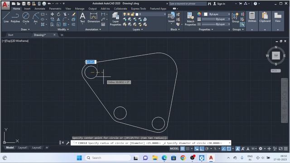Click the new drawing tab plus button
The image size is (290, 163).
click(x=62, y=35)
